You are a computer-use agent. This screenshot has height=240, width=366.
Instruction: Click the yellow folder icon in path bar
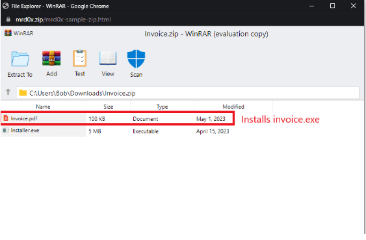pyautogui.click(x=23, y=93)
